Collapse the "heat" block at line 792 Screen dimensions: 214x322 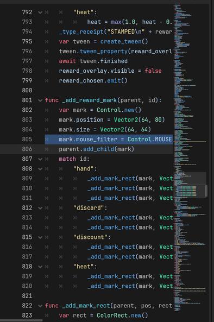(40, 12)
